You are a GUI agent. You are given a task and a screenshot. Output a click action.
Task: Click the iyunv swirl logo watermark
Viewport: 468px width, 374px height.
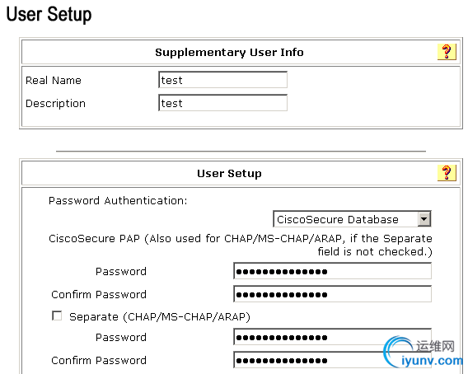tap(398, 353)
